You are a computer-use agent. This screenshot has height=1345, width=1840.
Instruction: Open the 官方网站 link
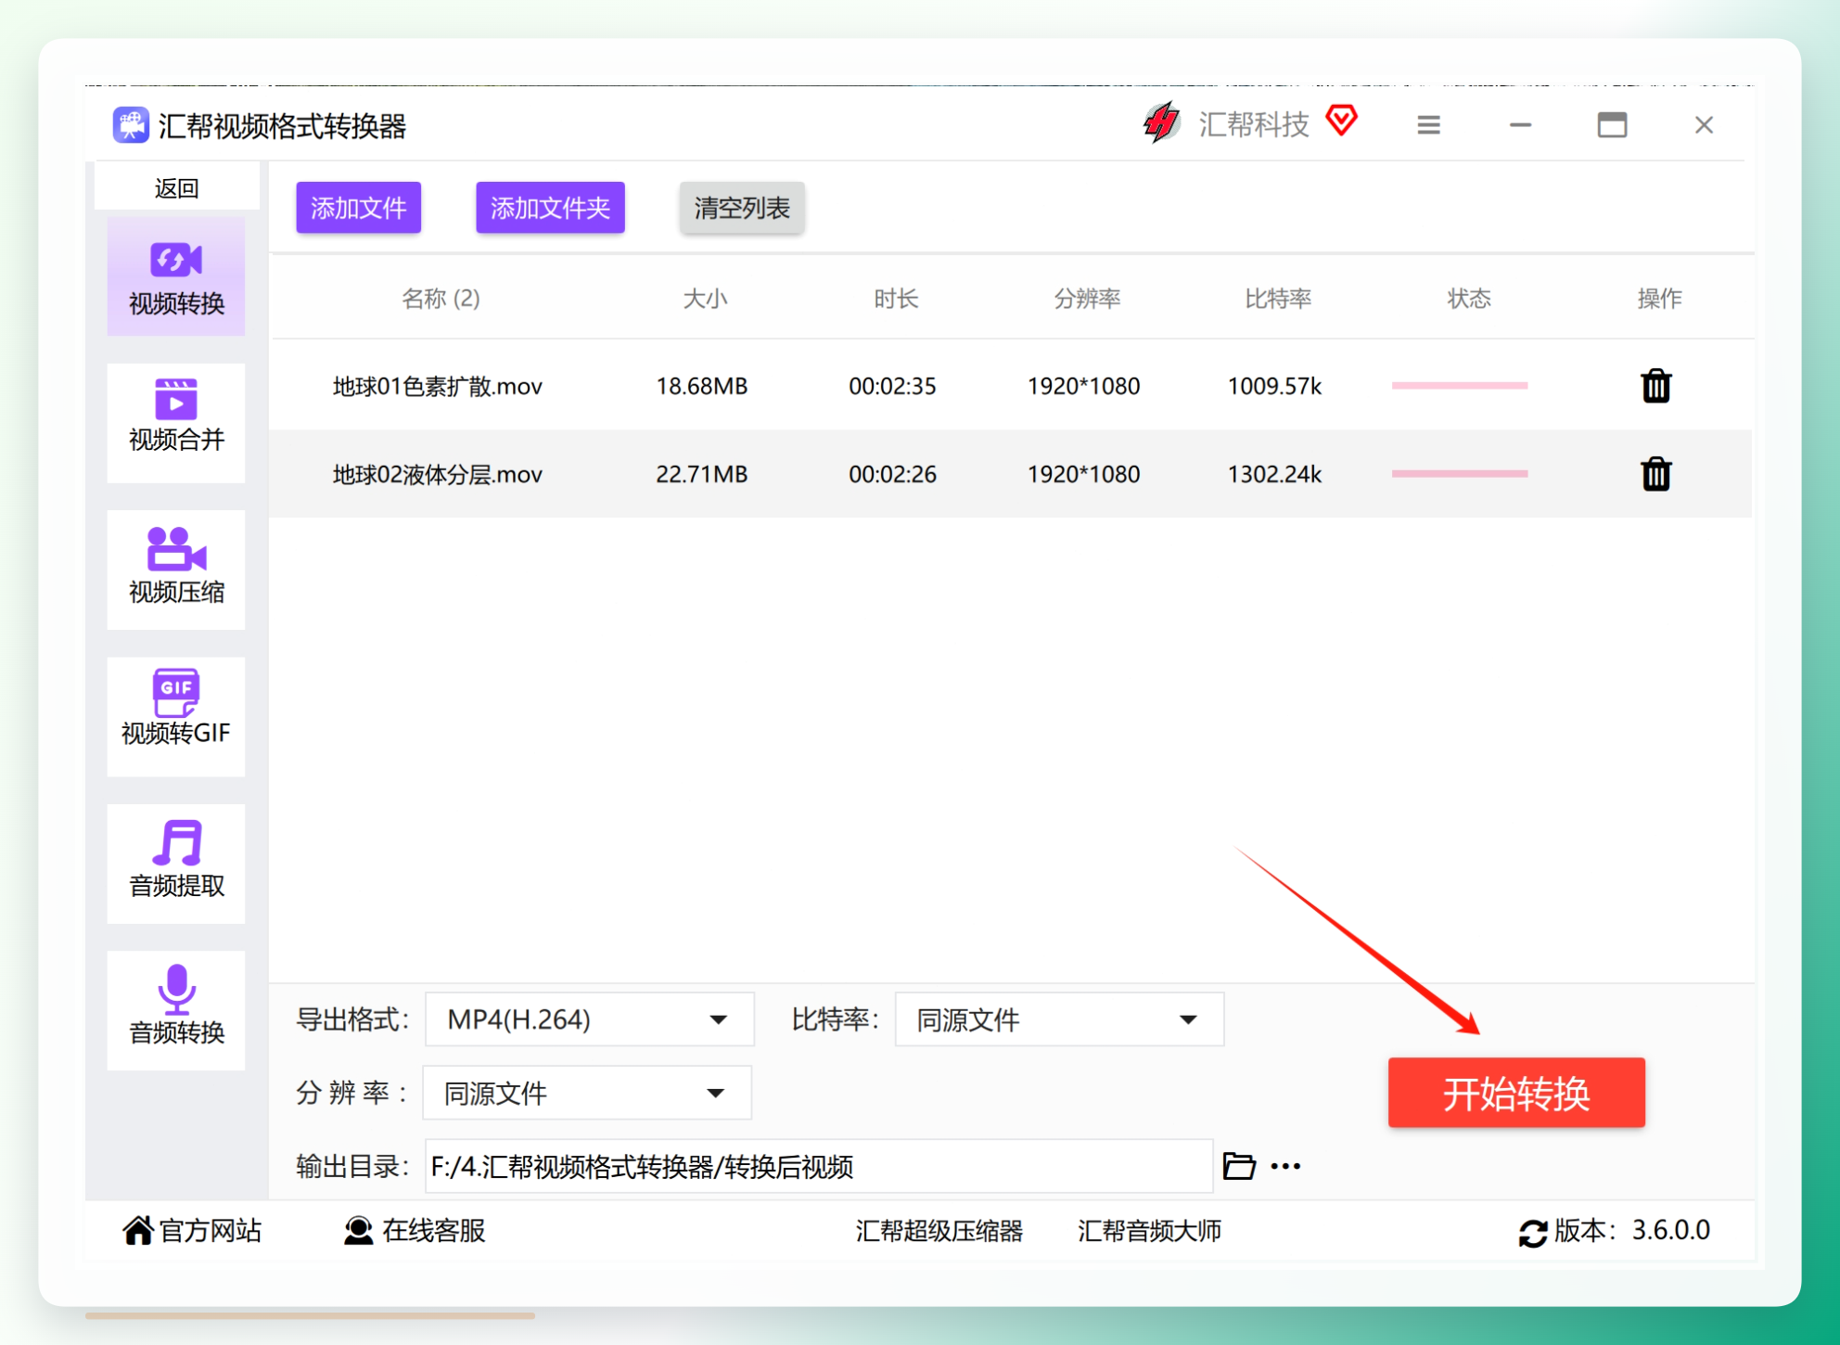193,1231
